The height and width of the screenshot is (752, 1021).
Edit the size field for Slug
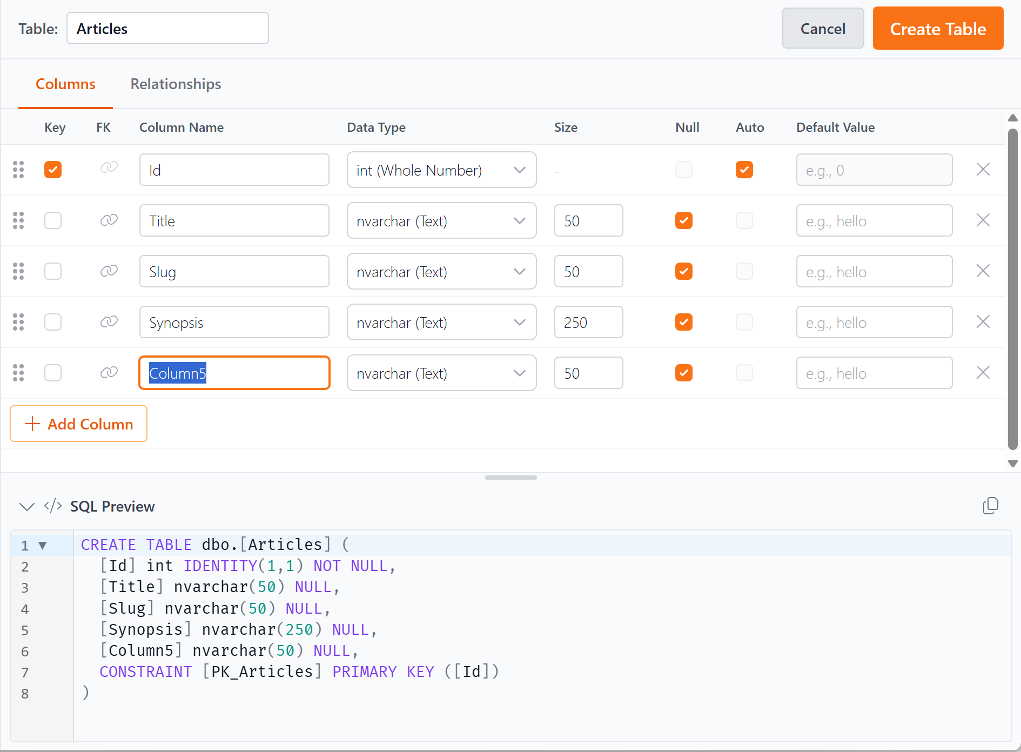click(x=589, y=271)
